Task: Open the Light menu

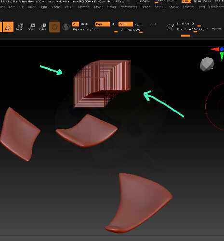Action: [x=43, y=7]
